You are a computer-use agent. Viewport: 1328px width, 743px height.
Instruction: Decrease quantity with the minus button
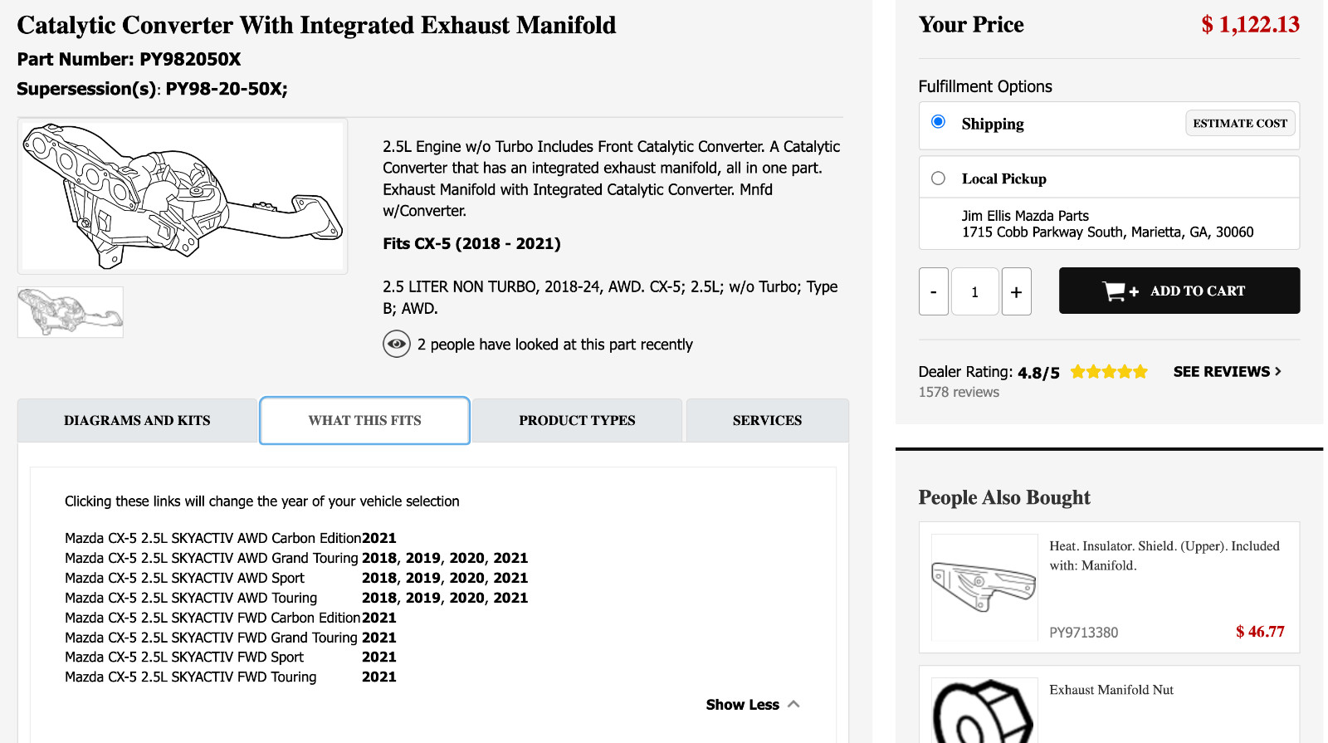pos(934,291)
